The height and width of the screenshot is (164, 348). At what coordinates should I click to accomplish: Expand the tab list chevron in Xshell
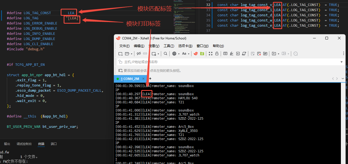click(x=343, y=79)
